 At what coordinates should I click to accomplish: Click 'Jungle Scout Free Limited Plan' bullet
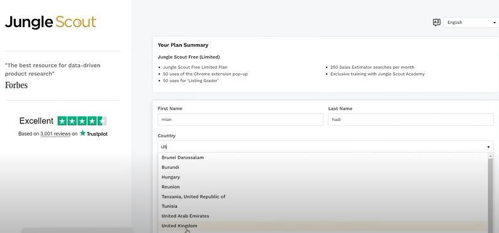click(195, 67)
